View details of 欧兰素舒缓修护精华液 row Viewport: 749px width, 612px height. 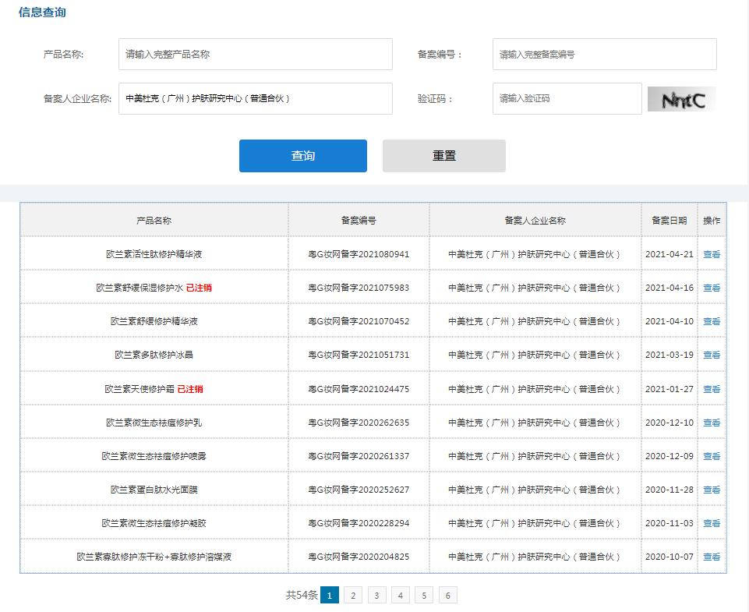click(x=711, y=321)
